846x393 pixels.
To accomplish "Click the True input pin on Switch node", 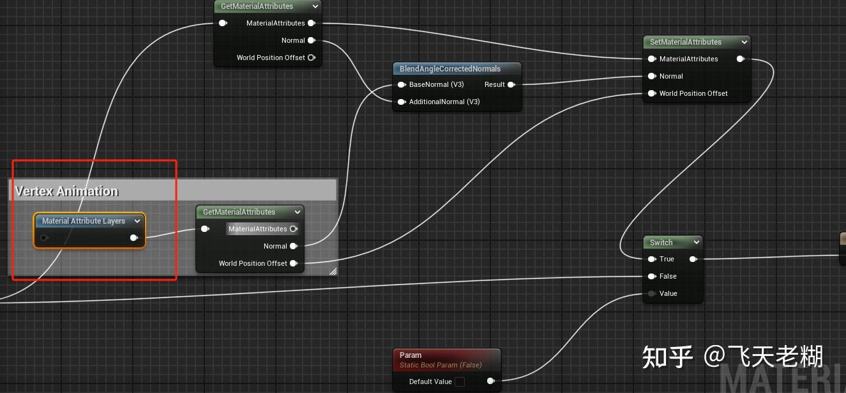I will pos(650,259).
